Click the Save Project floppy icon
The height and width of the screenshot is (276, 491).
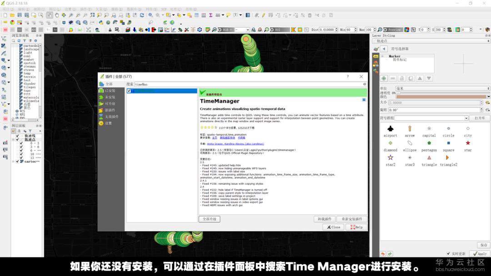[20, 15]
